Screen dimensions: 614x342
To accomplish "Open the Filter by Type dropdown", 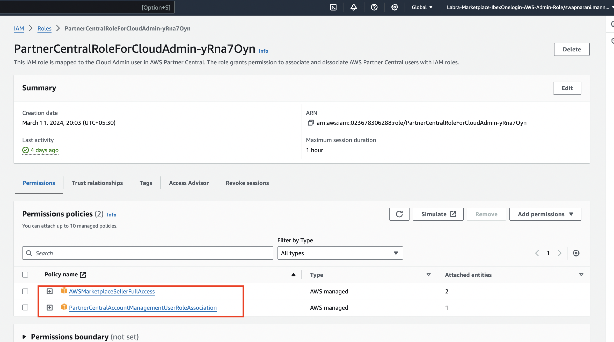I will click(x=340, y=253).
